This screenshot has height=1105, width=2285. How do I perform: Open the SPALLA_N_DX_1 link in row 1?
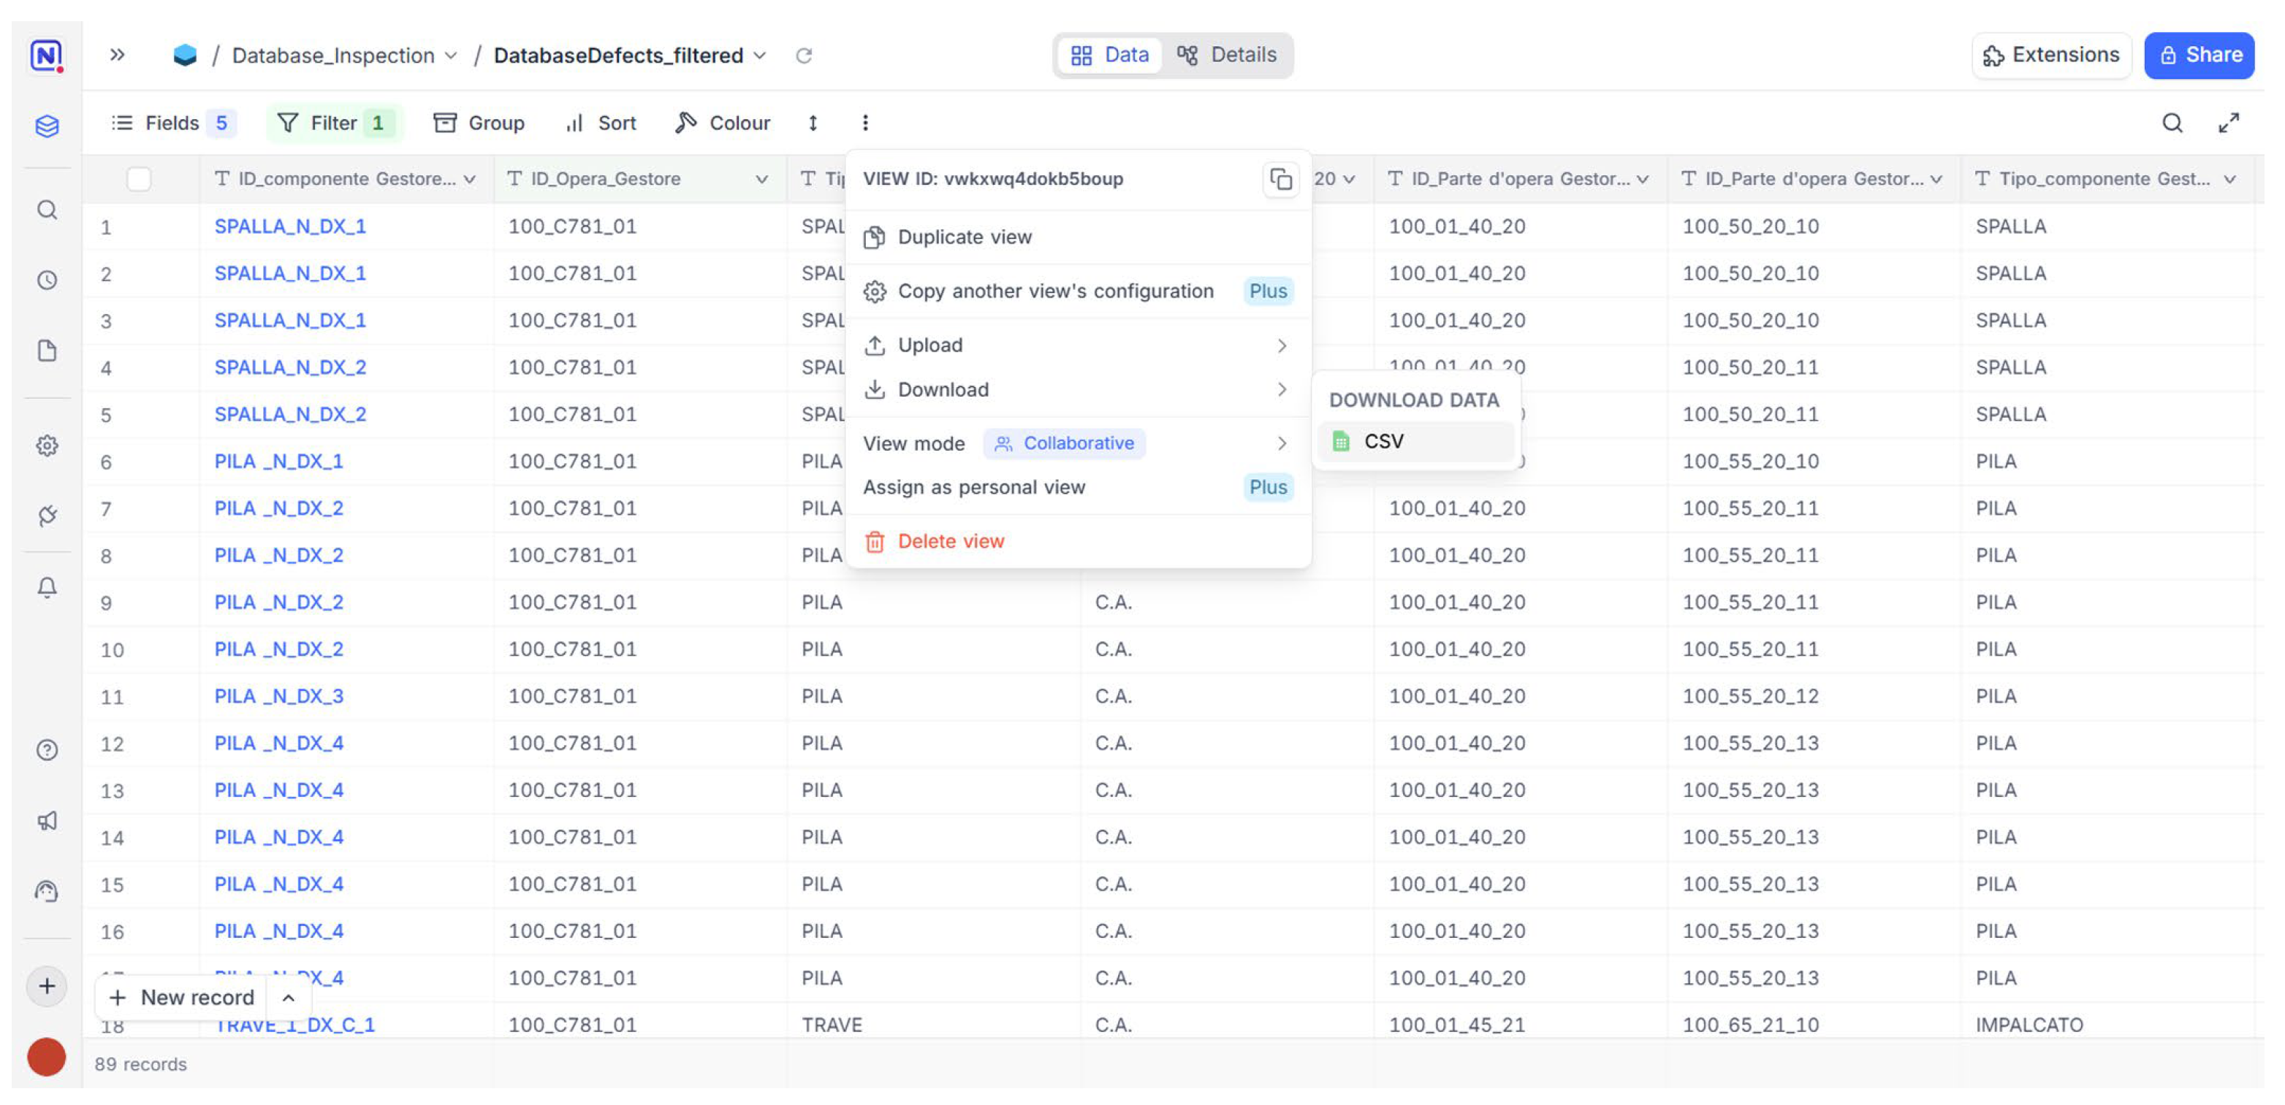coord(290,226)
